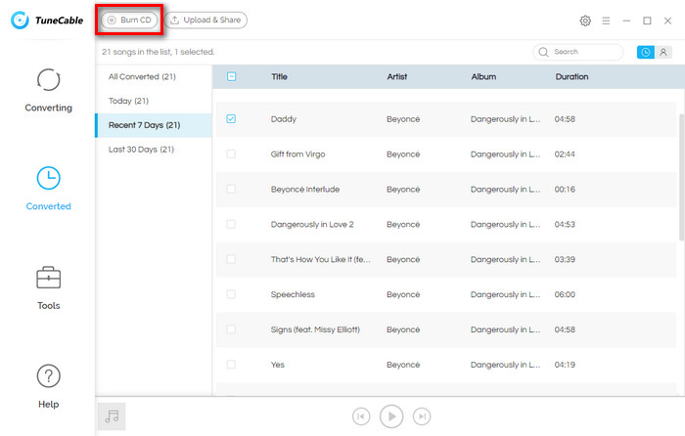Click the 02:44 duration value

coord(565,154)
